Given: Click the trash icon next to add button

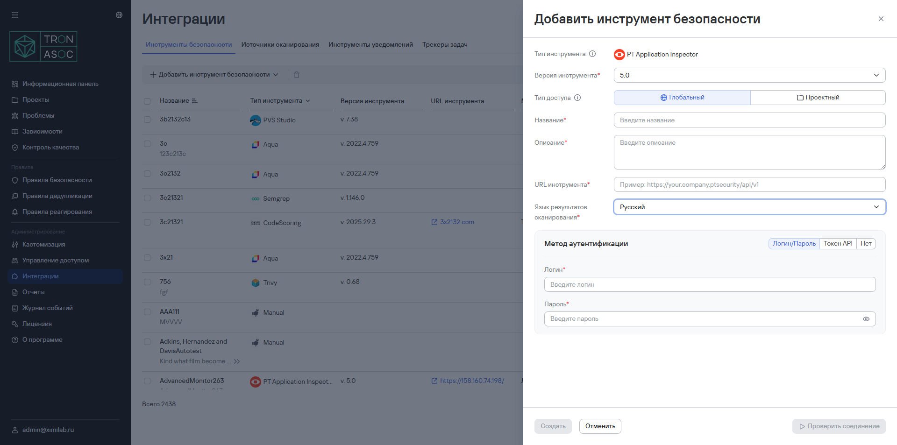Looking at the screenshot, I should click(x=297, y=74).
